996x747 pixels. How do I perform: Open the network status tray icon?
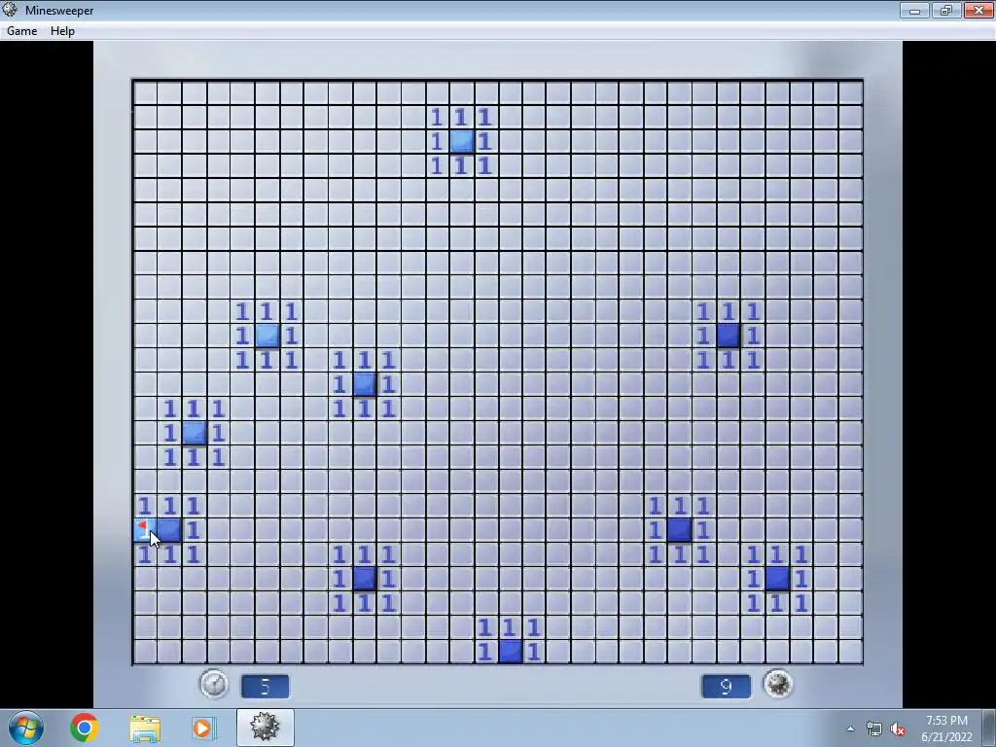click(x=874, y=729)
